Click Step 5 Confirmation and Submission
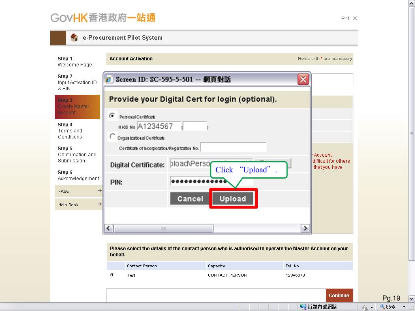The width and height of the screenshot is (415, 311). click(x=77, y=154)
